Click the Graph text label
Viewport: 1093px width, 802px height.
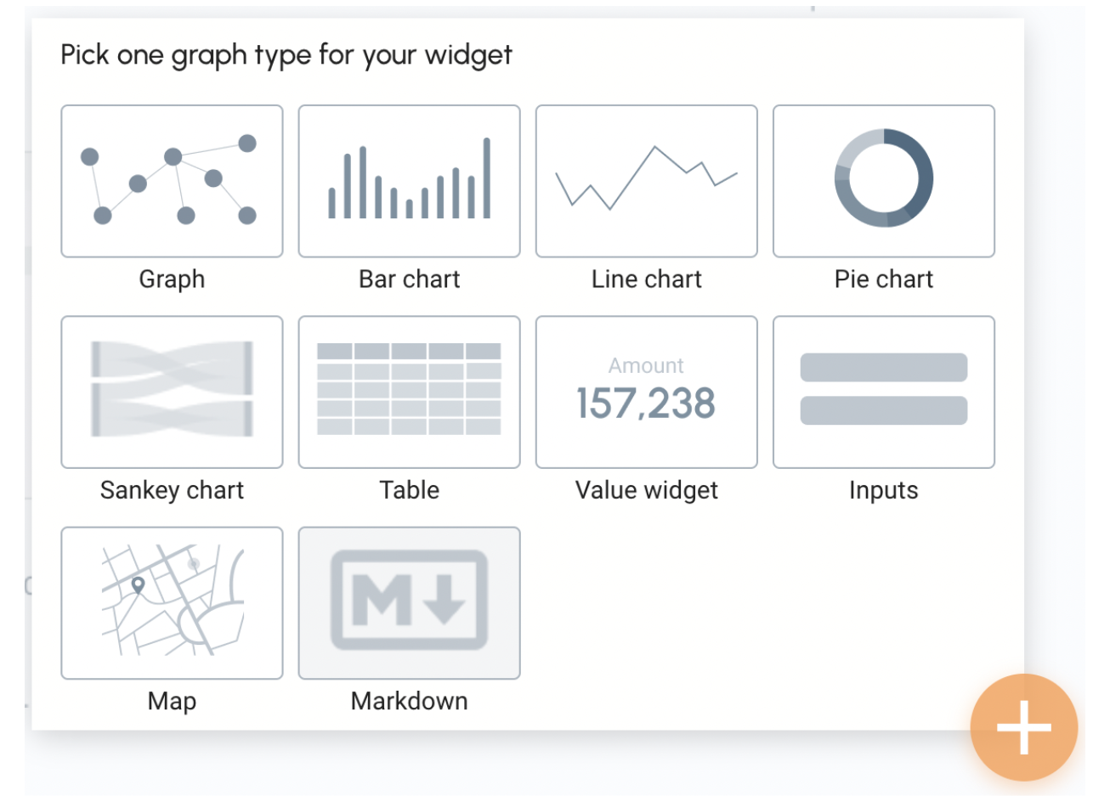point(172,280)
